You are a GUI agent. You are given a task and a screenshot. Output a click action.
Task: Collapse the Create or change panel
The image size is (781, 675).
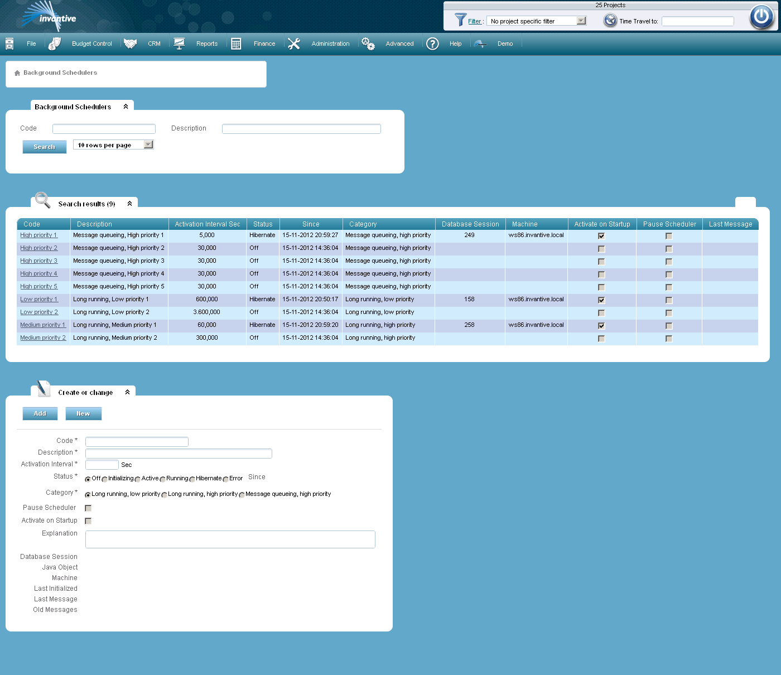[128, 392]
